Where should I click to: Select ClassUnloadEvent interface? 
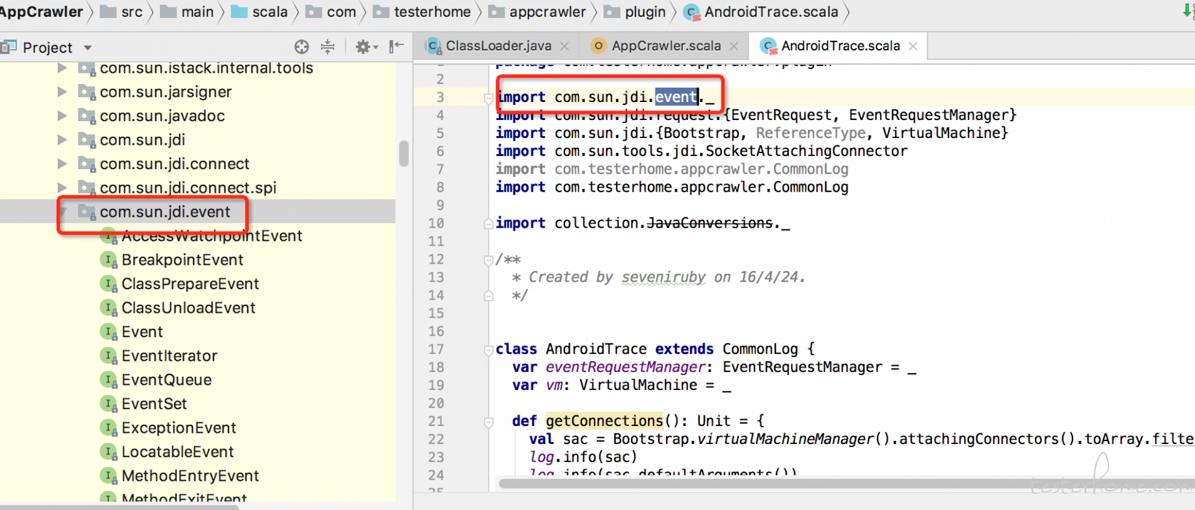tap(188, 308)
